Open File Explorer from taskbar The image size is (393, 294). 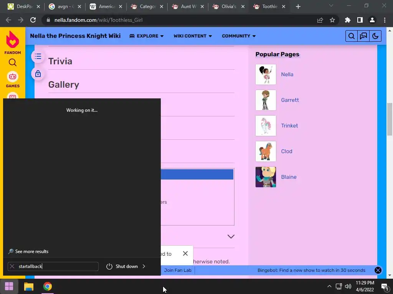pos(28,286)
